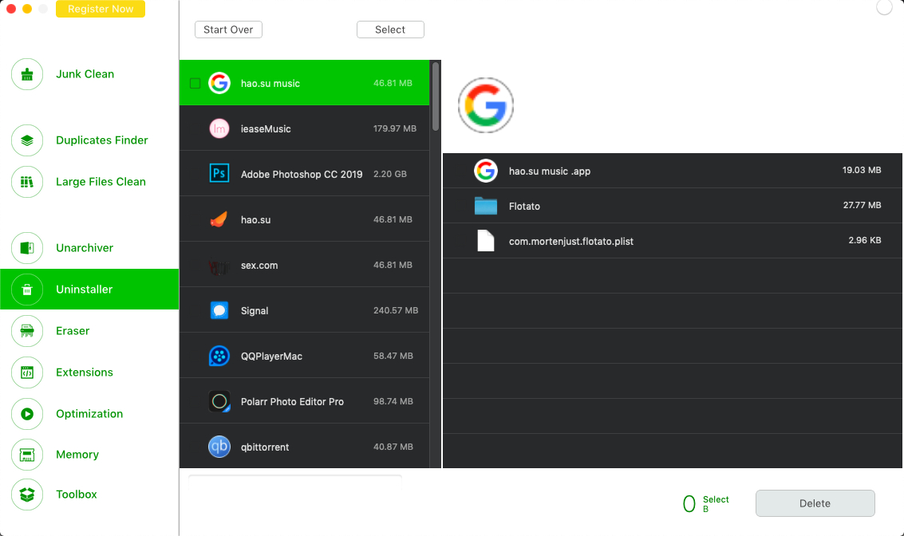This screenshot has height=536, width=904.
Task: Click the Duplicates Finder layers icon
Action: click(x=27, y=140)
